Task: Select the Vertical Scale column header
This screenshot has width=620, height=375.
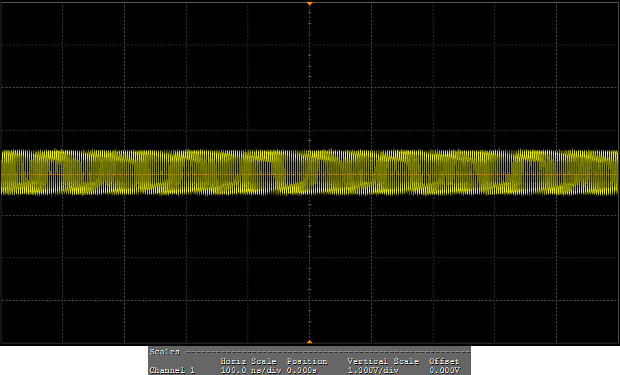Action: [383, 361]
